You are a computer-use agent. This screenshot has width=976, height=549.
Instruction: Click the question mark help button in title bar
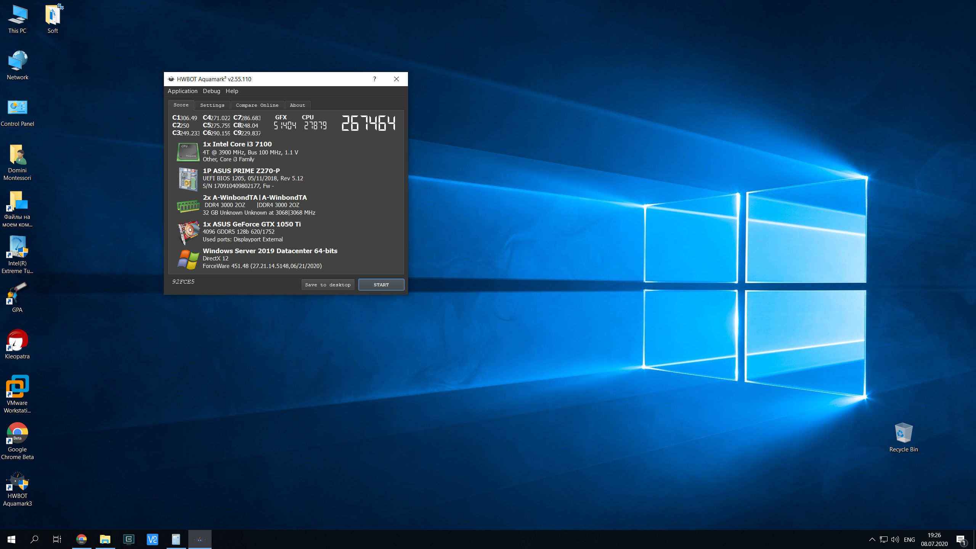click(x=374, y=79)
